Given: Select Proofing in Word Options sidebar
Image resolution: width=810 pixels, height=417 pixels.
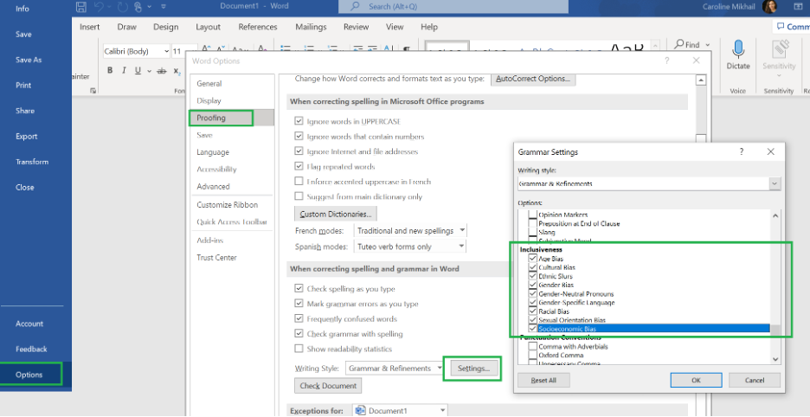Looking at the screenshot, I should [x=233, y=118].
